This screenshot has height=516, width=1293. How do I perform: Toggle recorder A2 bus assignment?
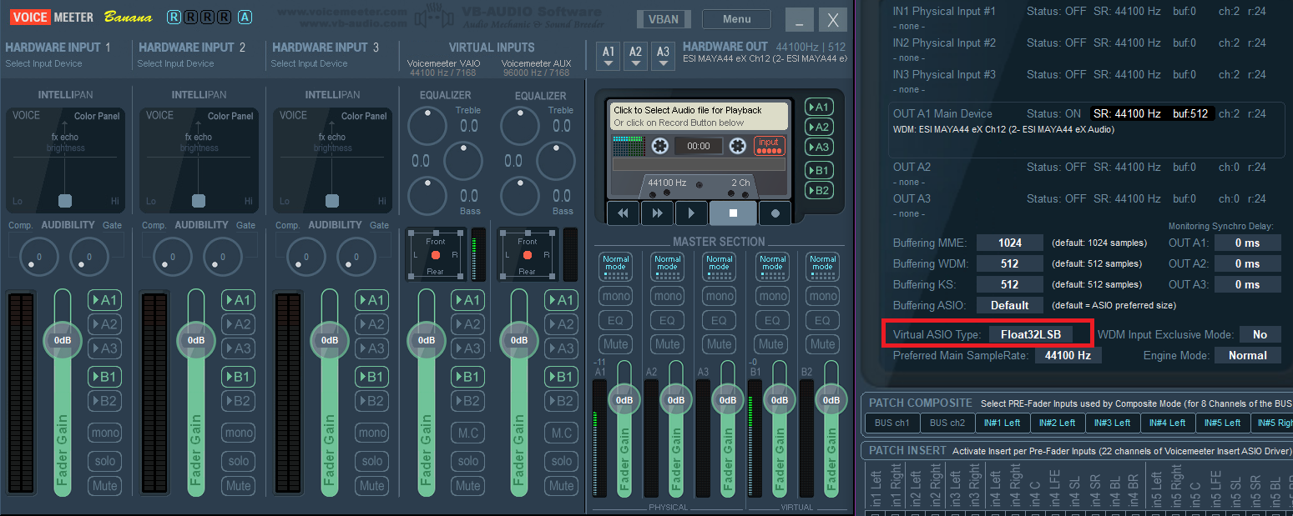[x=819, y=127]
